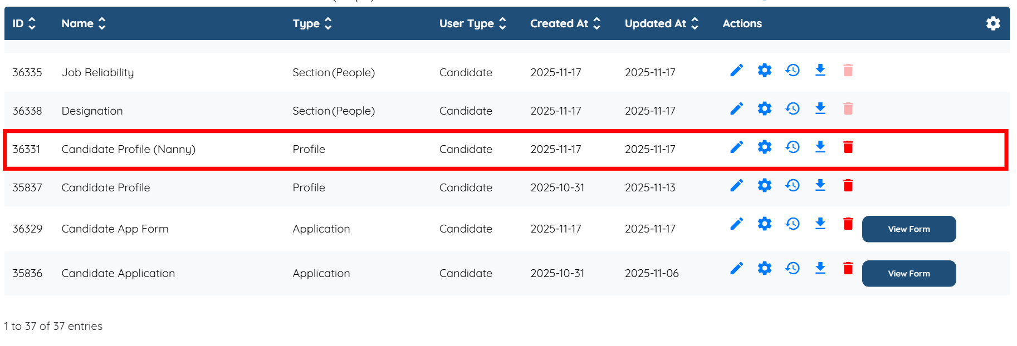Open settings gear for Candidate App Form

[764, 224]
